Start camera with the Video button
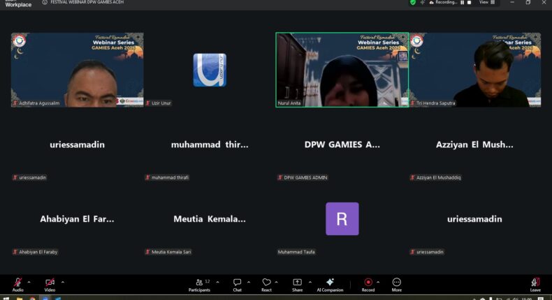552x300 pixels. 50,285
